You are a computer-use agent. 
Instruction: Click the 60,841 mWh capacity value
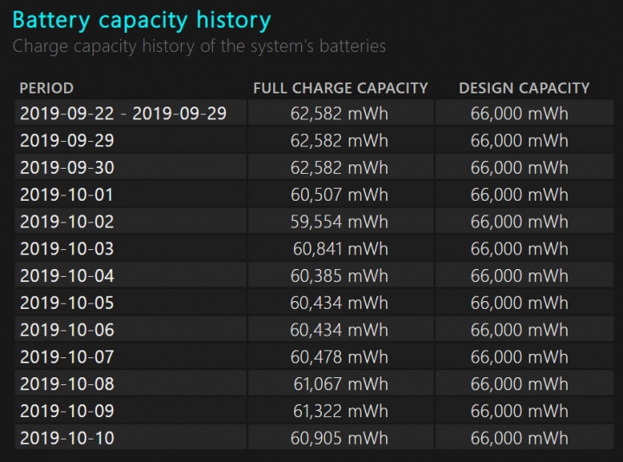(x=340, y=249)
